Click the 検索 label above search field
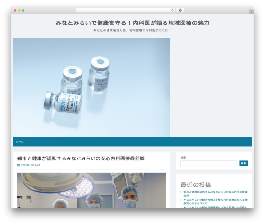 [183, 158]
